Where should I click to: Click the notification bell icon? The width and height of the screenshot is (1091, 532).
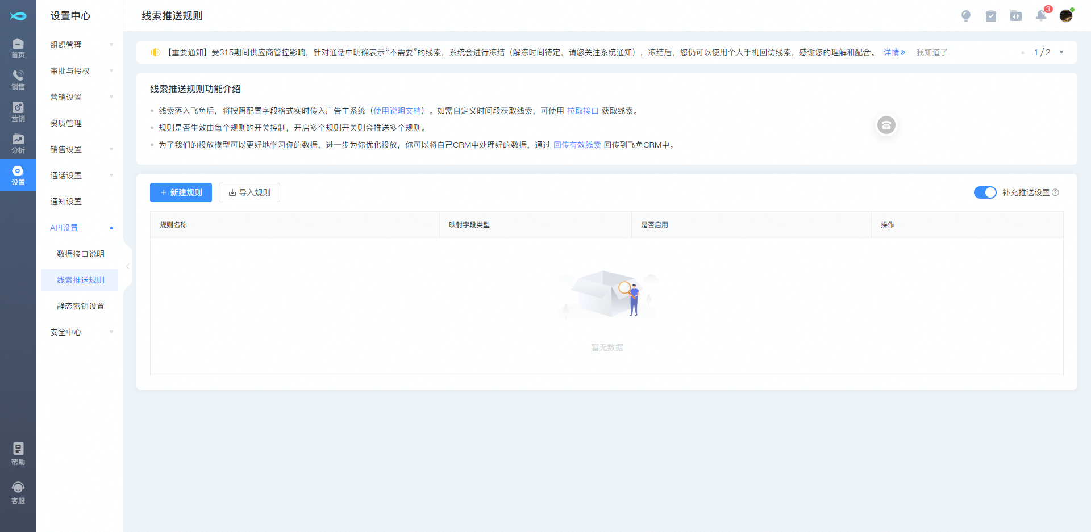[1041, 16]
